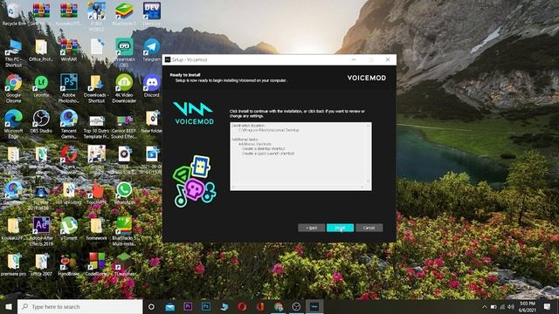Select the Telegram desktop icon

151,50
